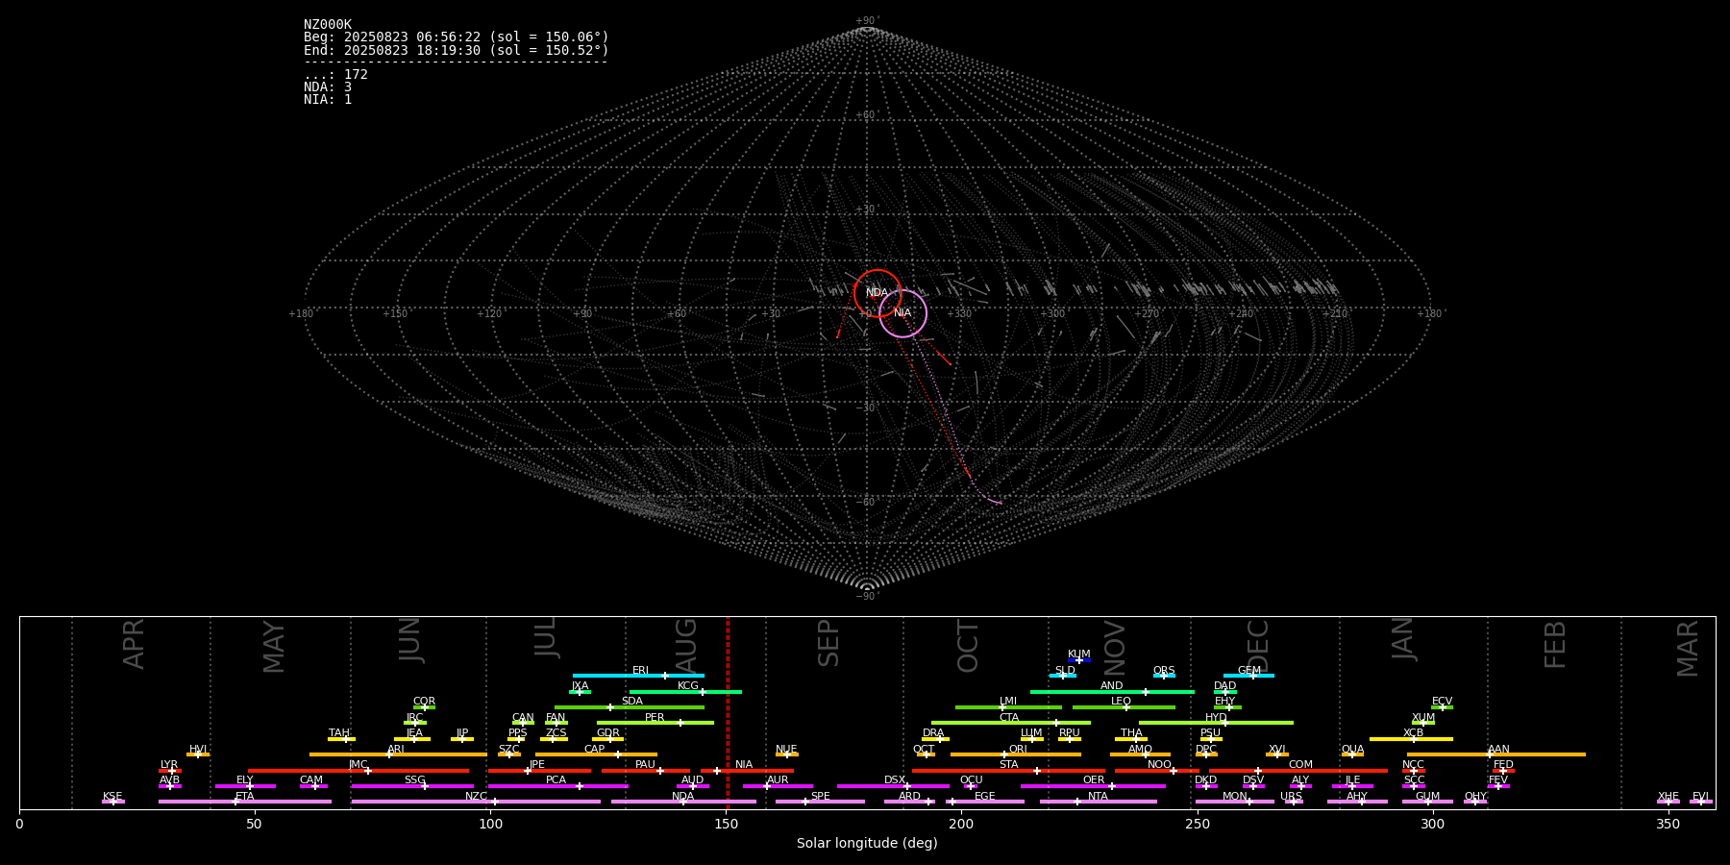Viewport: 1730px width, 865px height.
Task: Click the DEC month label in timeline
Action: pos(1258,646)
